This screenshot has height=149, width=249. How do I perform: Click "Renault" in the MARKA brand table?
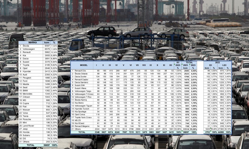27,52
